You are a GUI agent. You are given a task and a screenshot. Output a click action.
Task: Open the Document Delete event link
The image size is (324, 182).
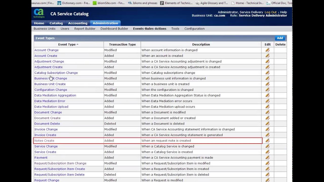point(47,124)
